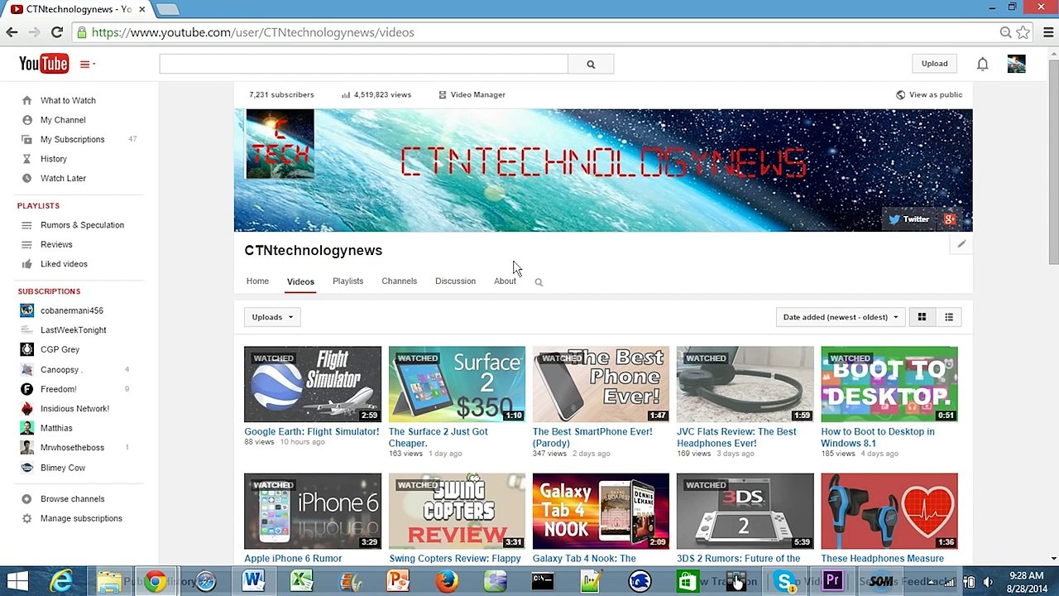1059x596 pixels.
Task: Click the CTECH channel avatar
Action: (x=280, y=144)
